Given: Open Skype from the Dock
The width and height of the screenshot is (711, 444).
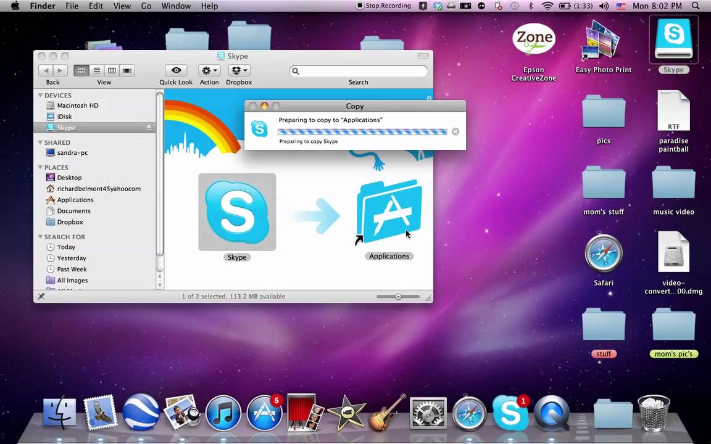Looking at the screenshot, I should [510, 413].
